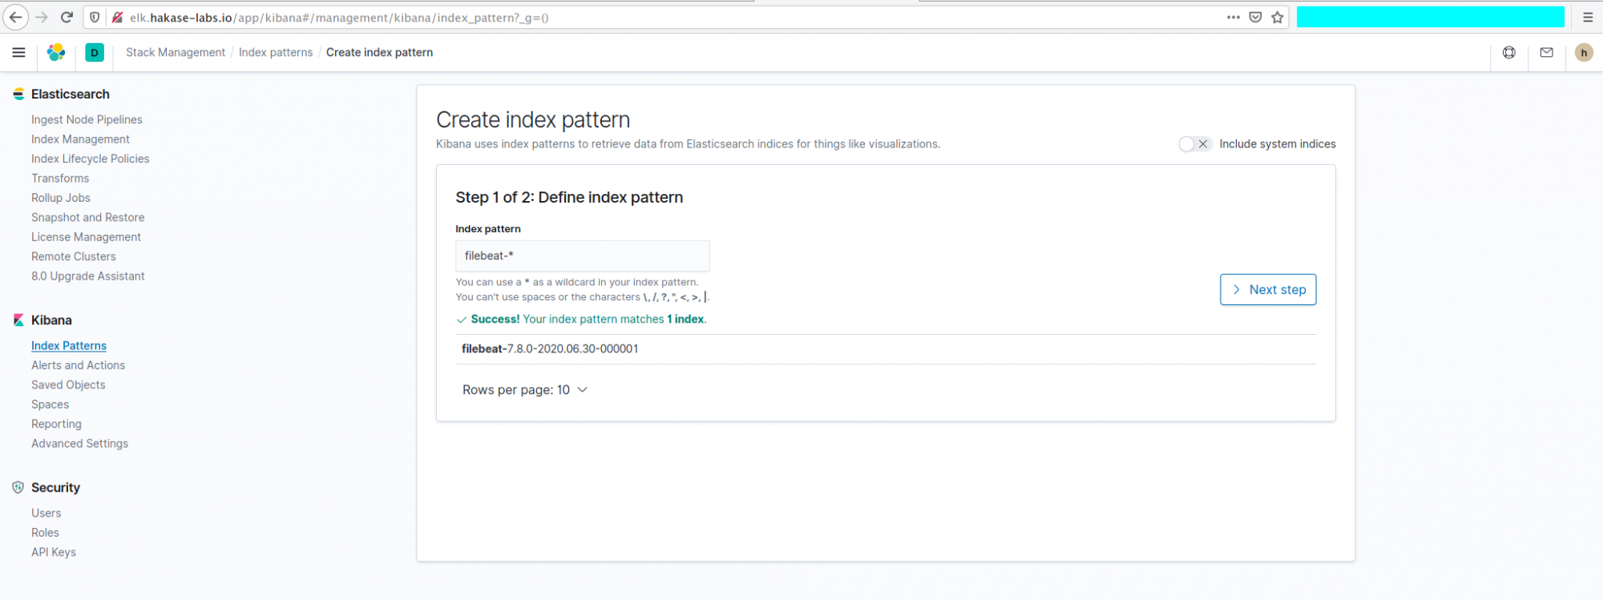Expand Rows per page dropdown

pyautogui.click(x=525, y=390)
